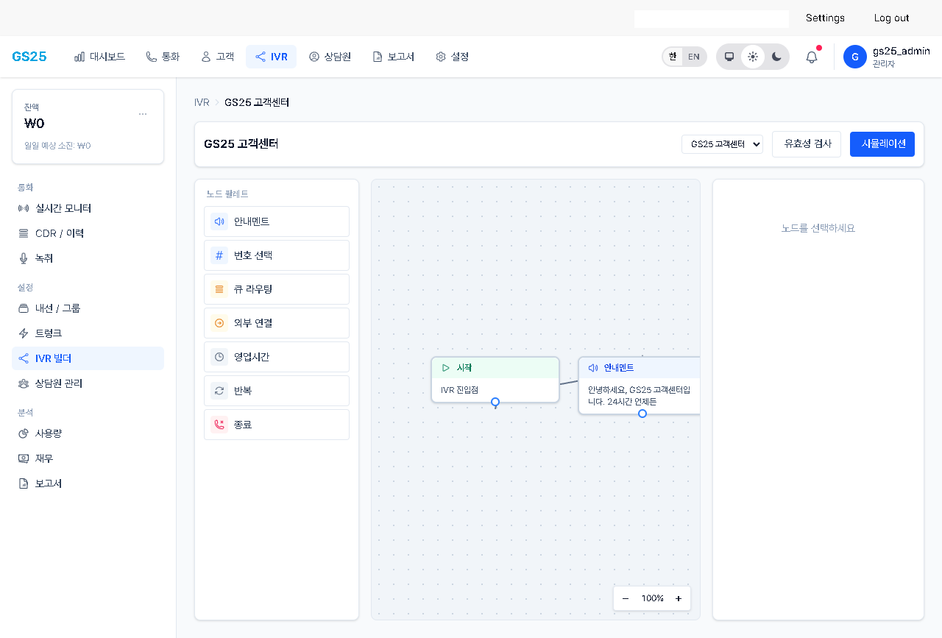
Task: Click the 번호 선택 palette item label
Action: click(253, 255)
